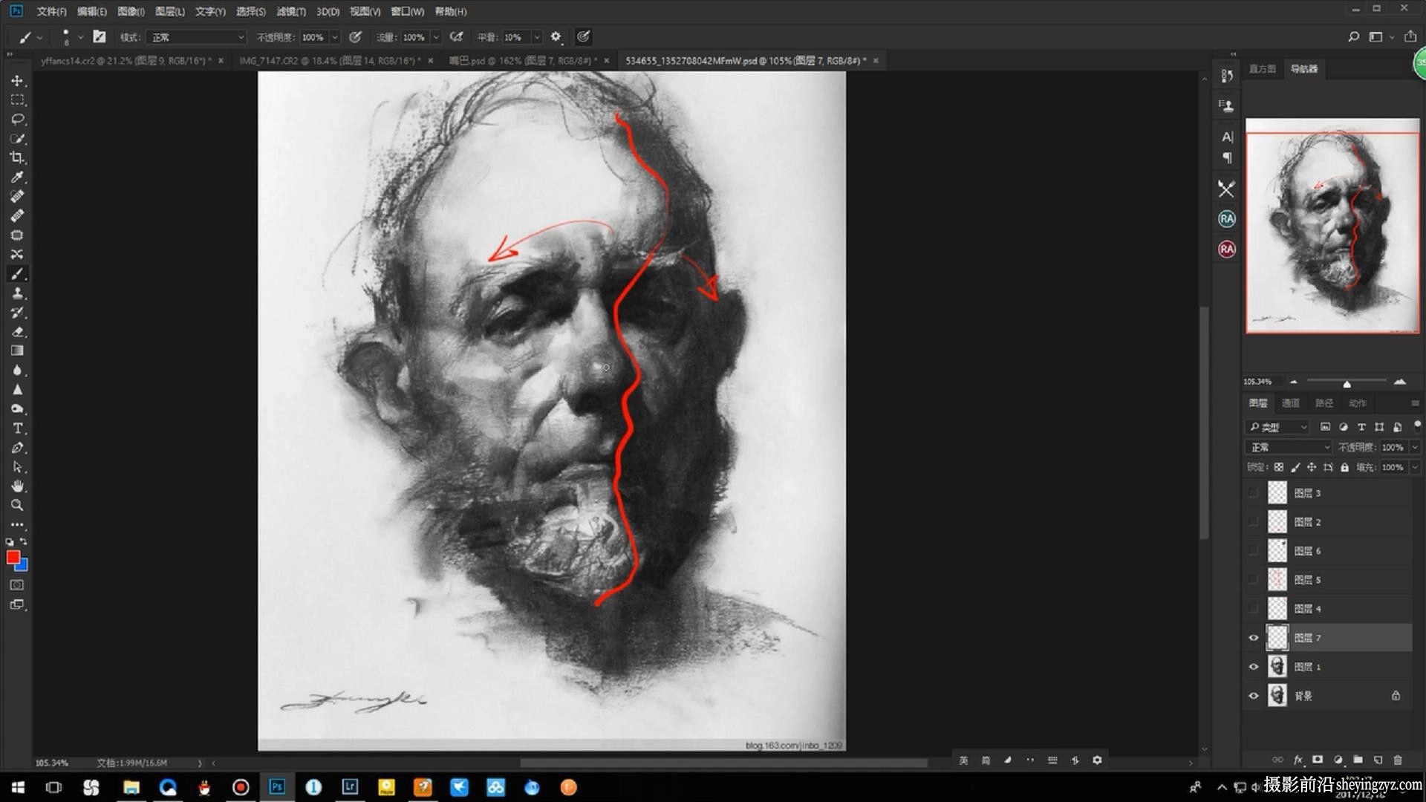
Task: Open the three-dot Edit Toolbar menu
Action: coord(17,524)
